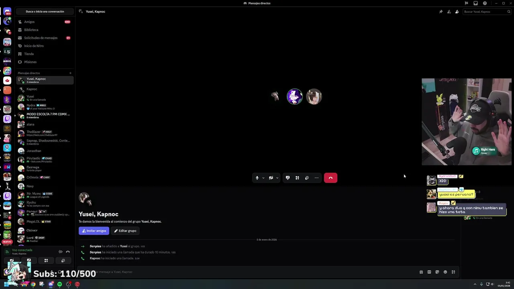Open quests flag icon in title bar
Screen dimensions: 514x289
pyautogui.click(x=466, y=3)
